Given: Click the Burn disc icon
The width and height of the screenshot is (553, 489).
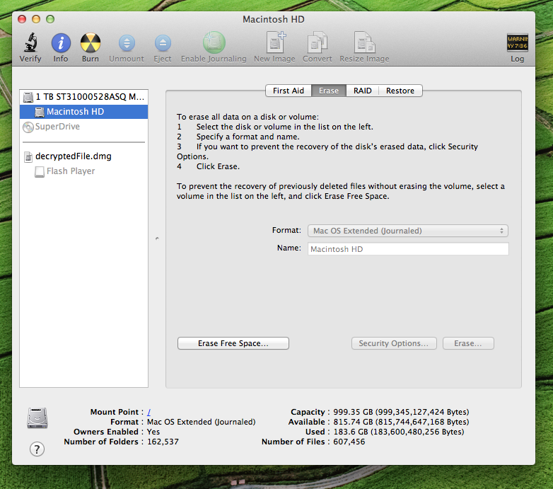Looking at the screenshot, I should click(91, 42).
